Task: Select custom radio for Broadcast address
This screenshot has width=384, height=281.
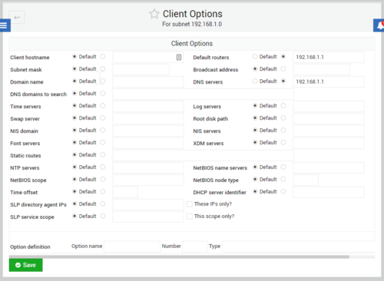Action: [x=283, y=68]
